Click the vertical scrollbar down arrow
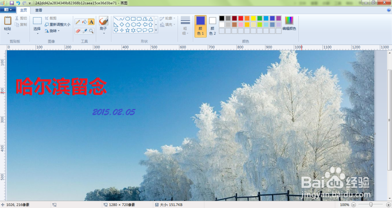The height and width of the screenshot is (208, 392). 390,199
